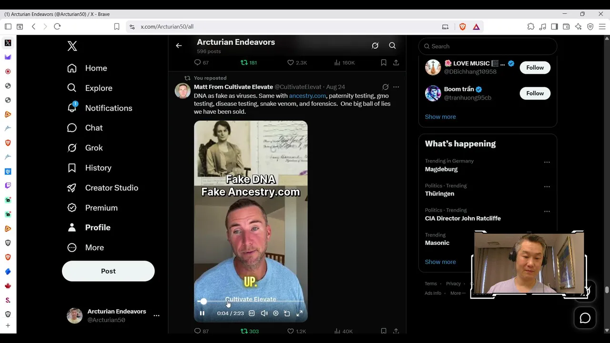Follow Boom trần account
This screenshot has height=343, width=610.
[x=535, y=93]
